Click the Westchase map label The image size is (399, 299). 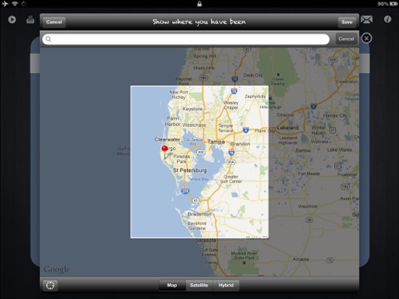point(194,125)
